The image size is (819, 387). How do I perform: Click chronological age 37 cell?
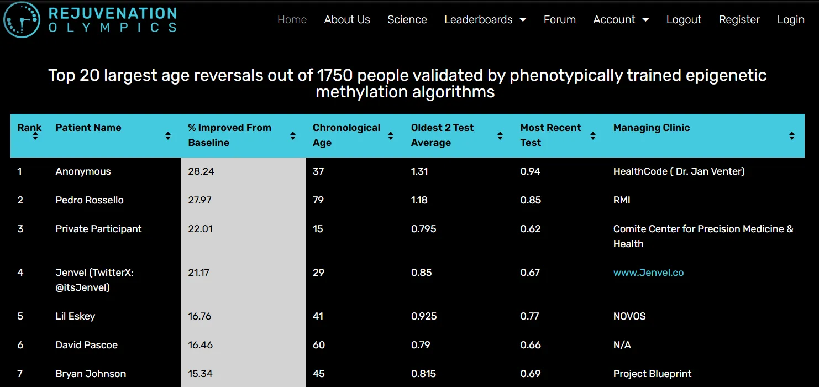point(318,171)
